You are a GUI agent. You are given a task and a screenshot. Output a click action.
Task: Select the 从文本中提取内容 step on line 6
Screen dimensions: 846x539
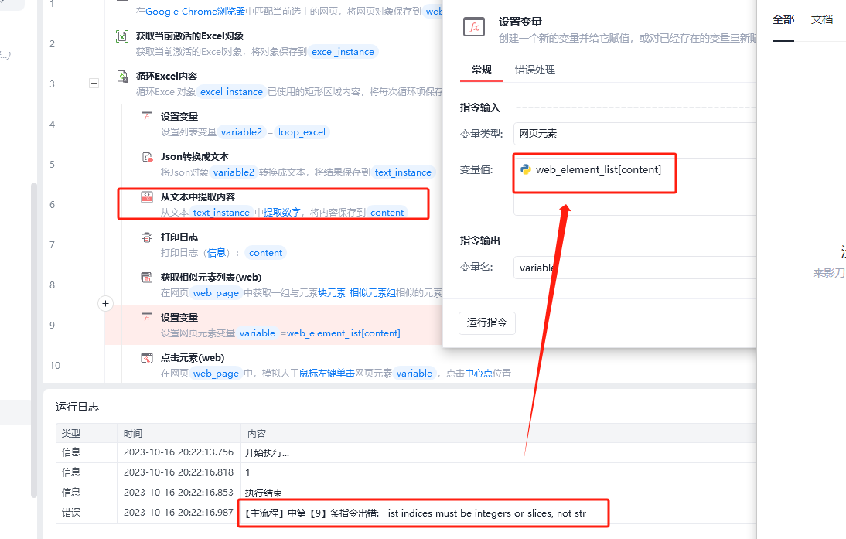[x=273, y=204]
